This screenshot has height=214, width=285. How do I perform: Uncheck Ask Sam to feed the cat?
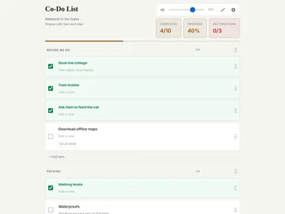[x=50, y=111]
